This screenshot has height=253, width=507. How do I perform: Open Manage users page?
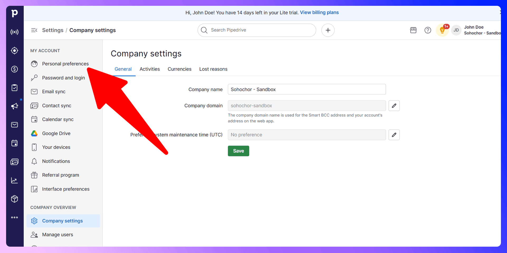[63, 235]
